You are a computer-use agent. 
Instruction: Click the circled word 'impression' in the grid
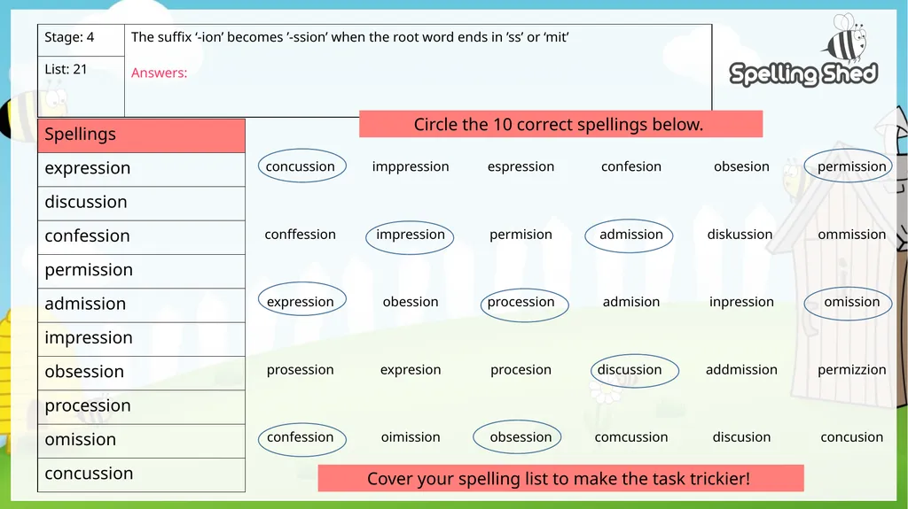pos(410,235)
